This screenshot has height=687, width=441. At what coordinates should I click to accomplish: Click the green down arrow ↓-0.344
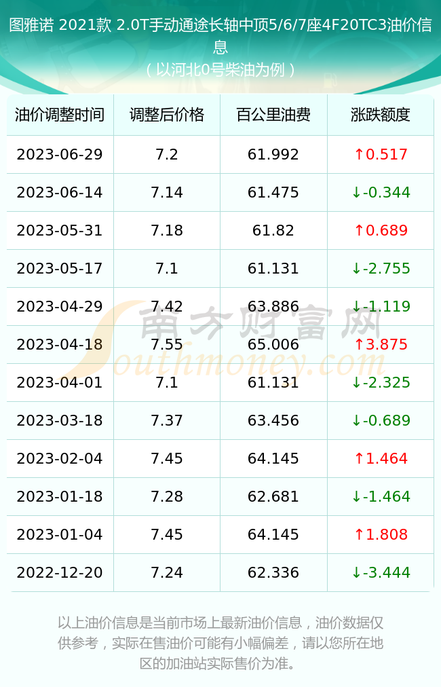[x=381, y=192]
